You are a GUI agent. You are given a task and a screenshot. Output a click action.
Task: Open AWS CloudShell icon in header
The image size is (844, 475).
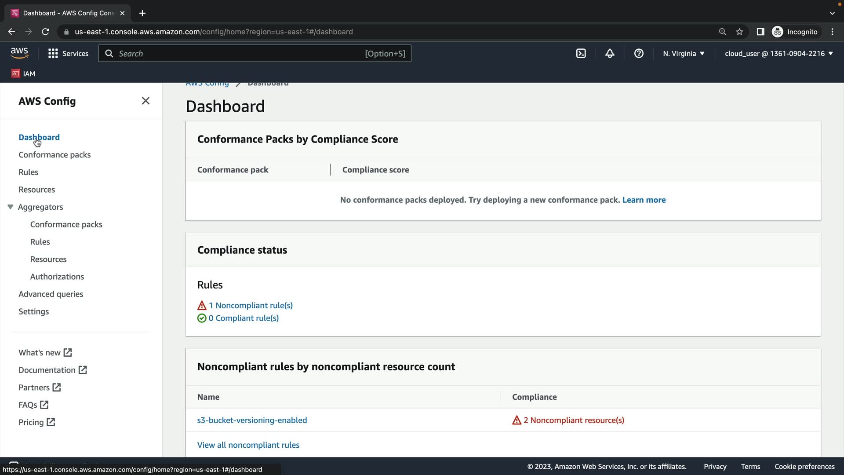coord(581,53)
